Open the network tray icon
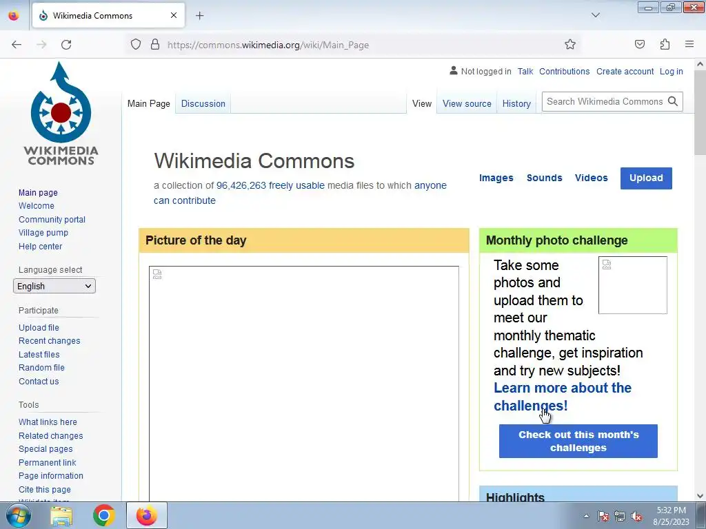 pos(620,517)
